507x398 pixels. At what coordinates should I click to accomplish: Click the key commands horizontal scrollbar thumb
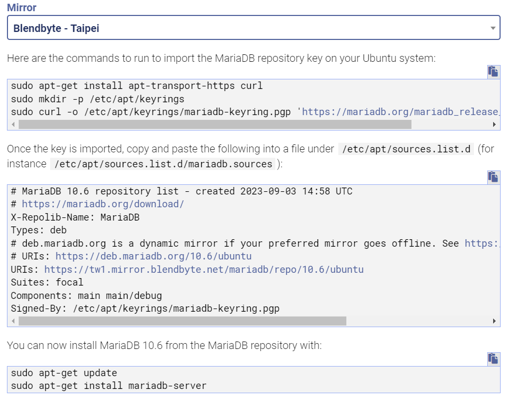(x=215, y=125)
